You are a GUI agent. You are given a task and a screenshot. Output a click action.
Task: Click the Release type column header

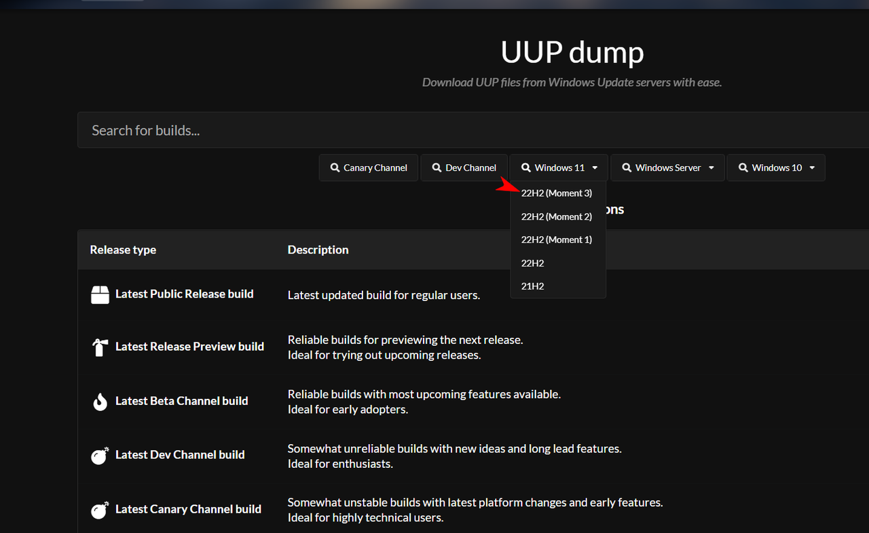[x=123, y=250]
